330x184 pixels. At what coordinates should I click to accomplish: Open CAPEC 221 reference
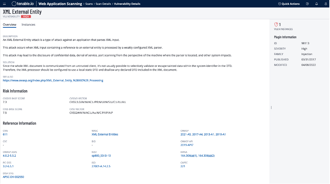click(183, 166)
